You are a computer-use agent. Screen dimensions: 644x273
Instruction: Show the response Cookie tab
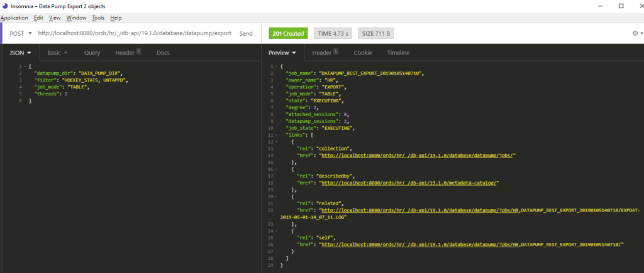(x=362, y=53)
